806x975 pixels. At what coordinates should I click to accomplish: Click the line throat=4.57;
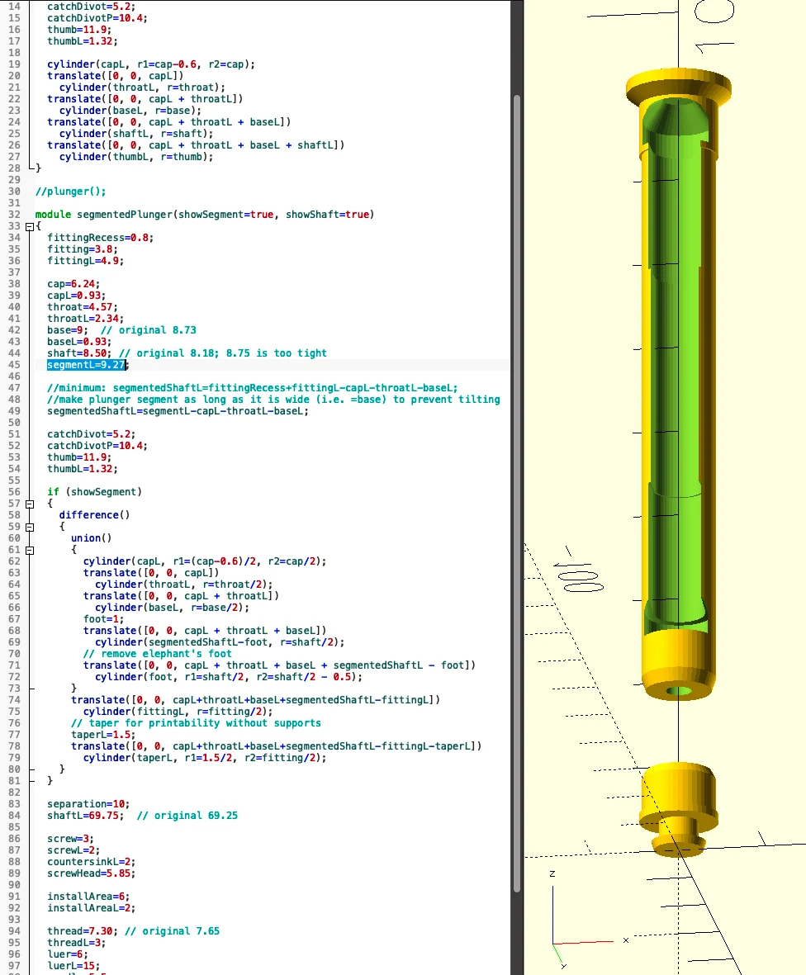click(82, 307)
